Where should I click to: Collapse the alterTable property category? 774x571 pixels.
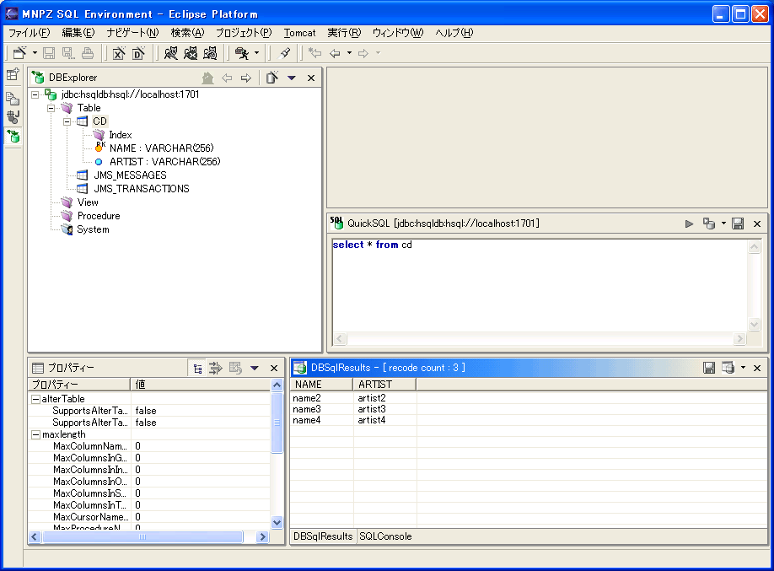35,399
